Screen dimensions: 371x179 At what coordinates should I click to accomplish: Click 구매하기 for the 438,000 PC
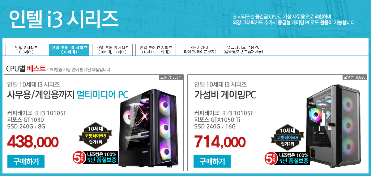26,161
